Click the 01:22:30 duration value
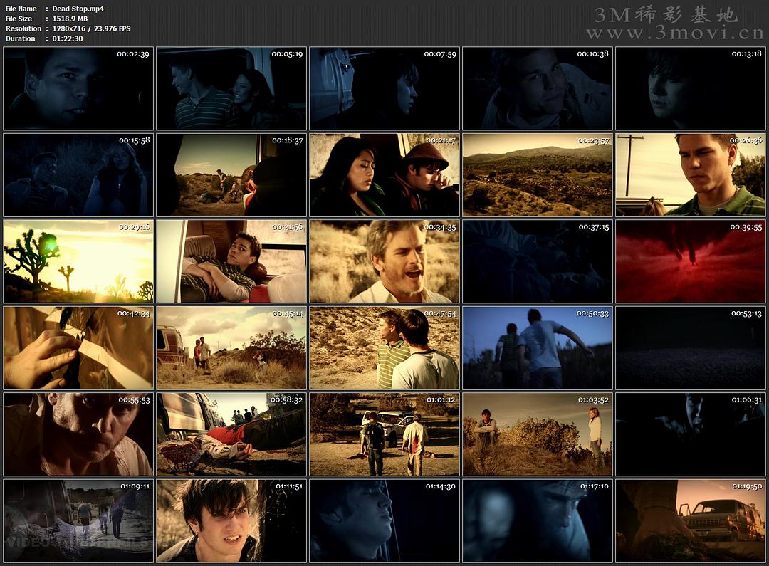The width and height of the screenshot is (769, 566). [68, 38]
